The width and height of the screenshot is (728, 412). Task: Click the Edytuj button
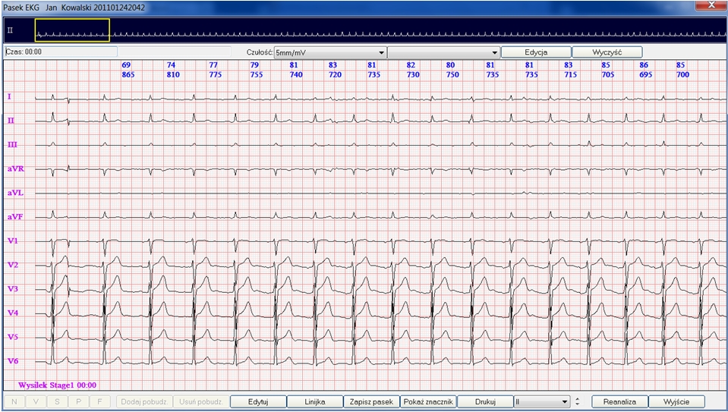258,401
